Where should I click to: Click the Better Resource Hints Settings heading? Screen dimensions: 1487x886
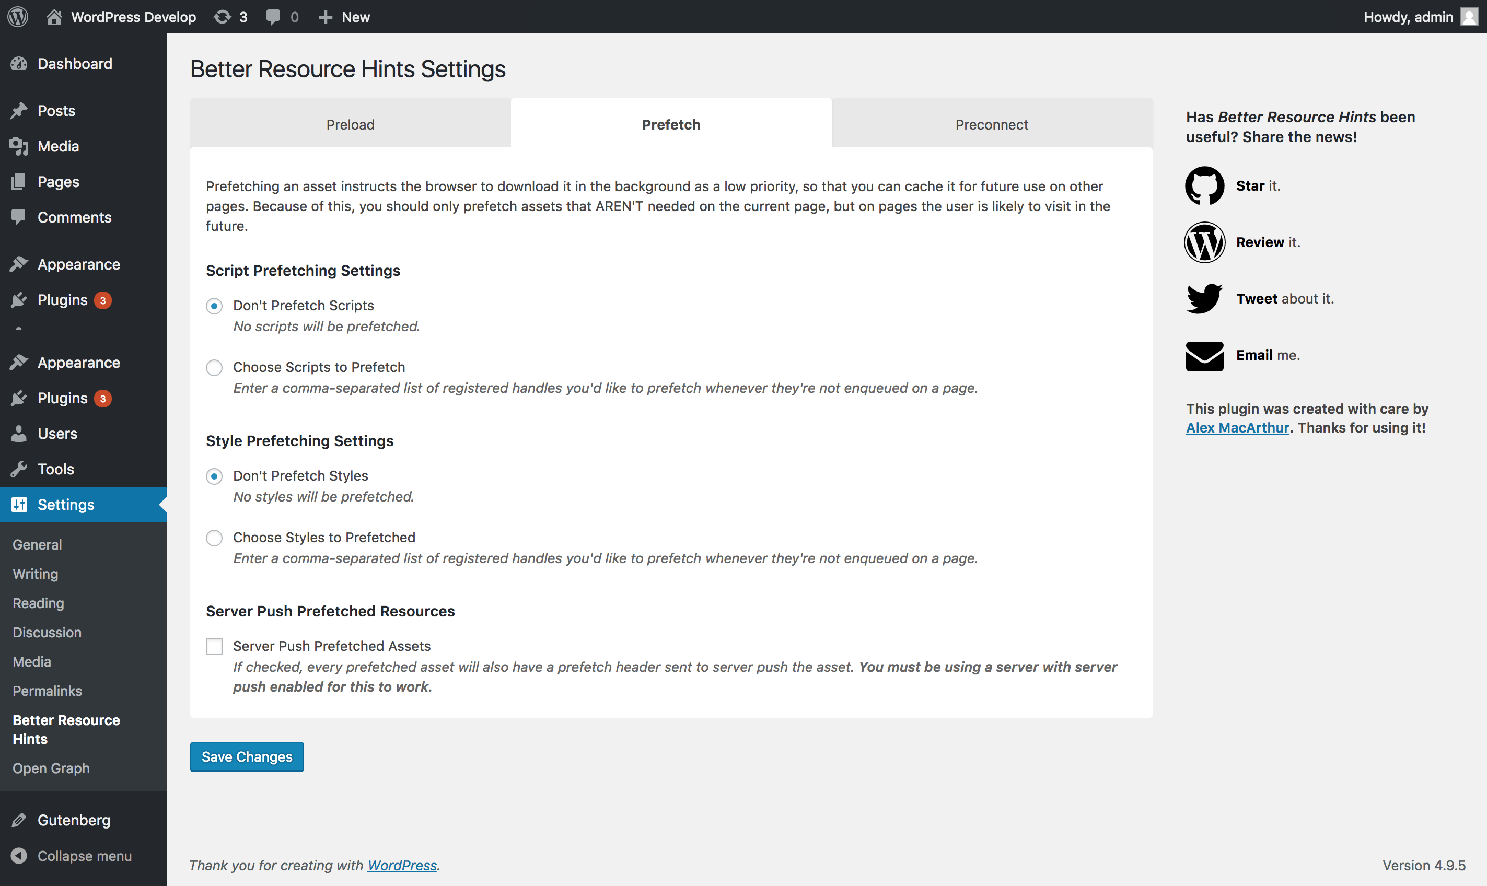[x=348, y=69]
